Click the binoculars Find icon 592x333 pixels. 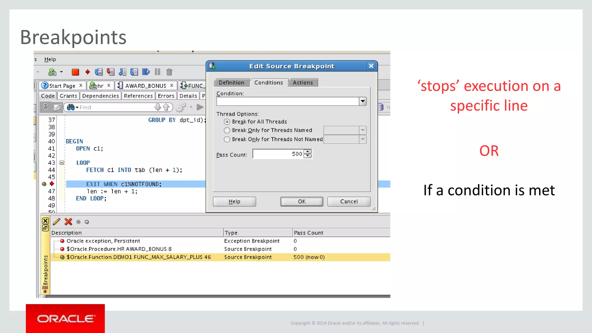(71, 107)
